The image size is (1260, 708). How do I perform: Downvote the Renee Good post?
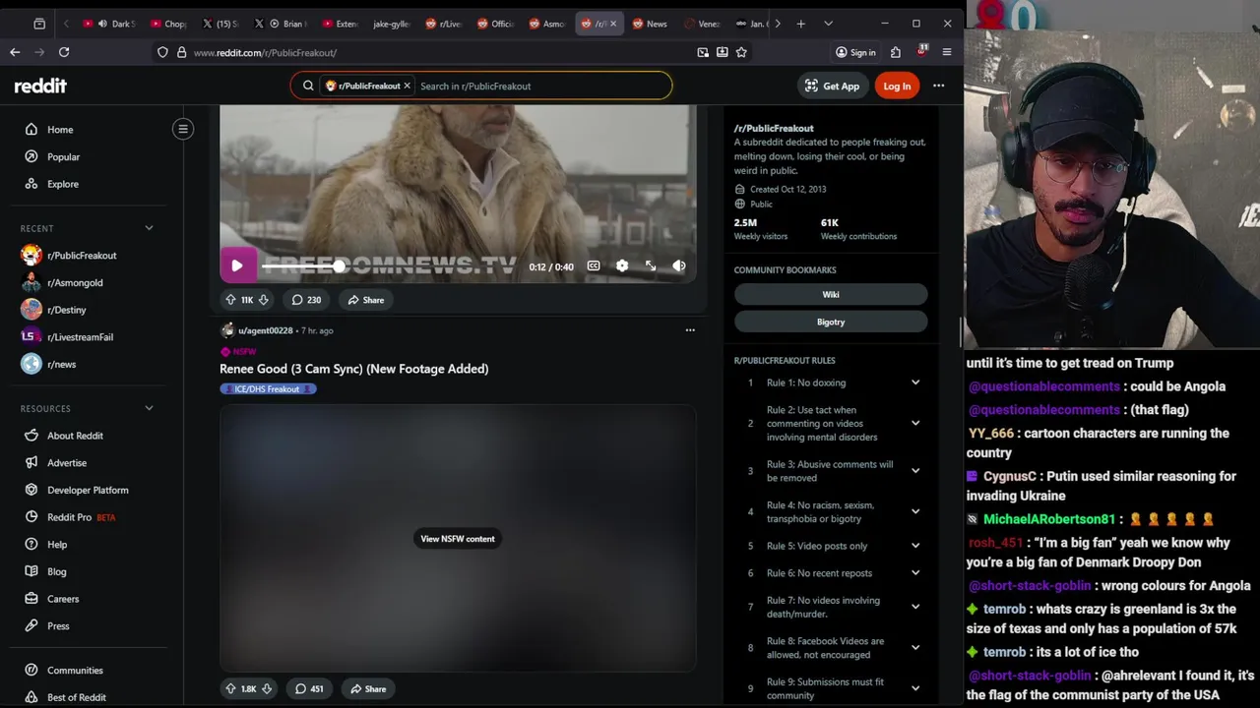click(266, 689)
